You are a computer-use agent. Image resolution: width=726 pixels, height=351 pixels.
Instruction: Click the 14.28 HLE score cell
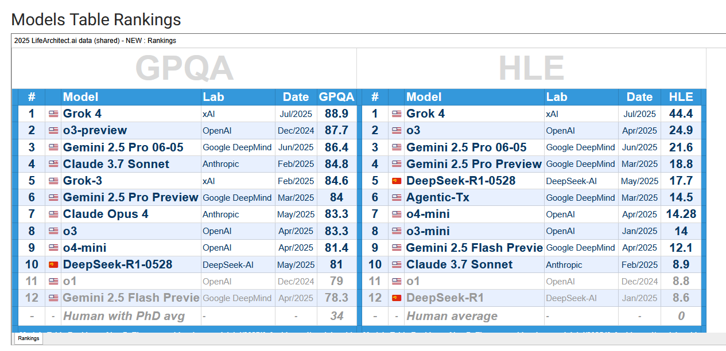click(x=681, y=214)
